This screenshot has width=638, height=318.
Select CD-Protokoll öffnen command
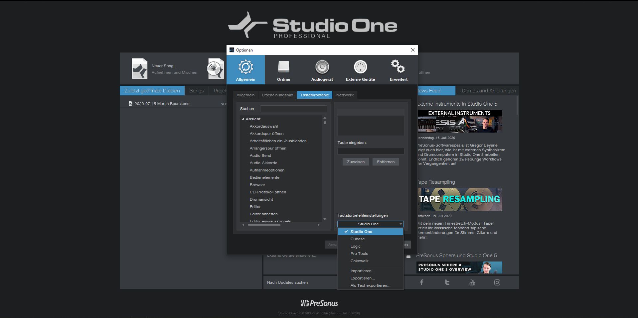point(268,192)
